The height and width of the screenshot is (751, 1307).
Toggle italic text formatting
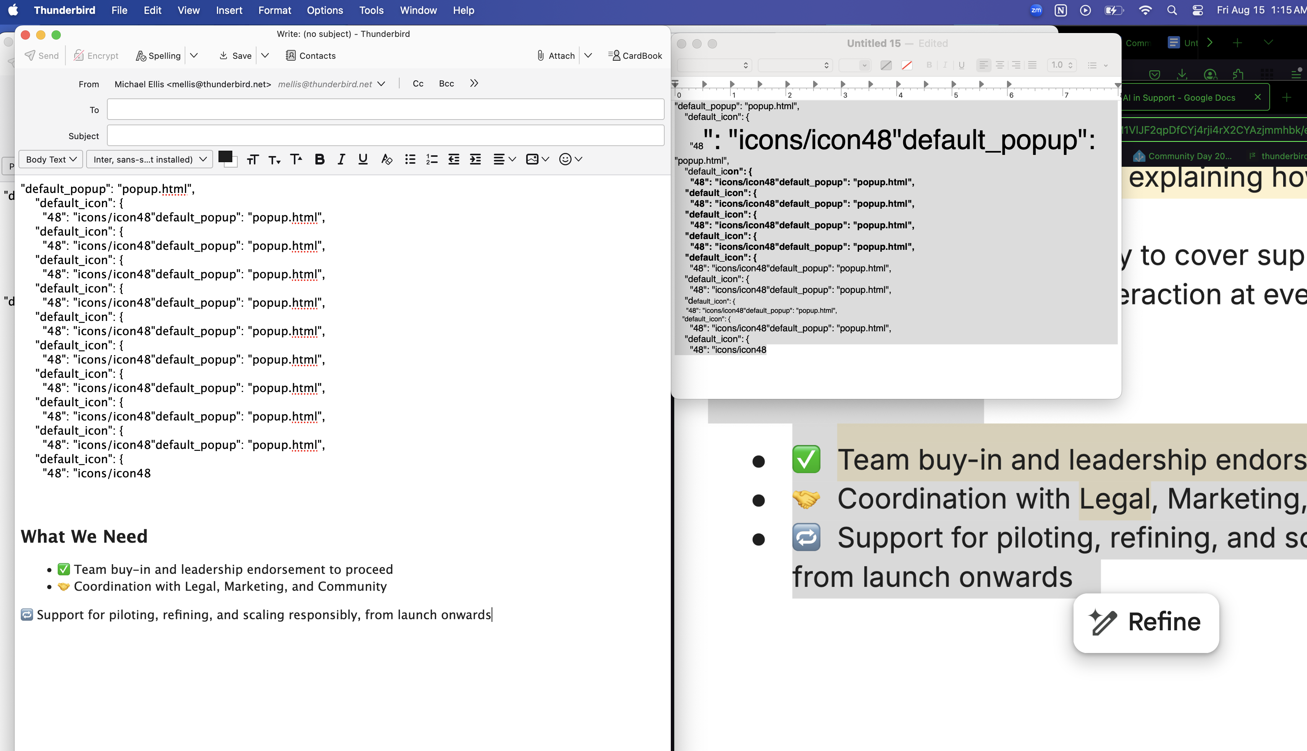(x=341, y=160)
